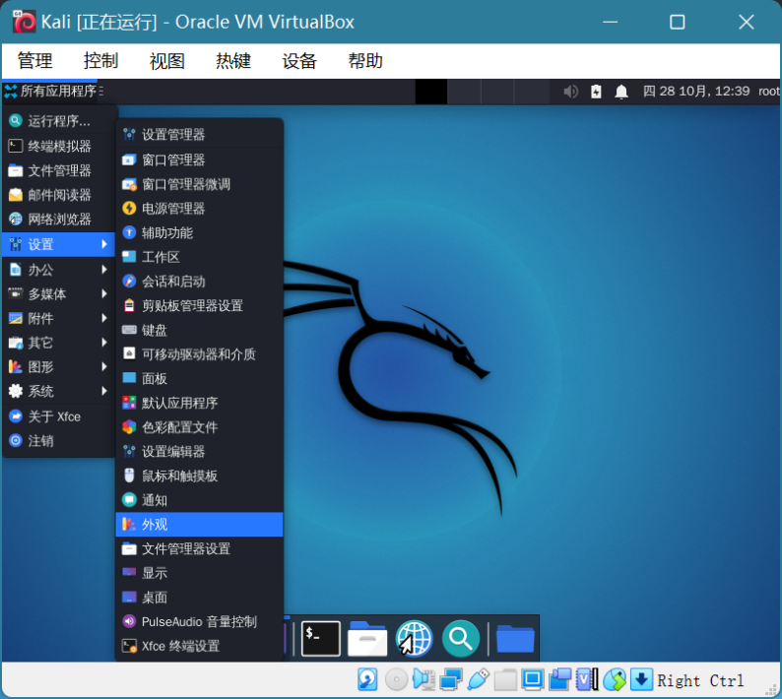Viewport: 782px width, 699px height.
Task: Expand the 图形 submenu
Action: coord(59,367)
